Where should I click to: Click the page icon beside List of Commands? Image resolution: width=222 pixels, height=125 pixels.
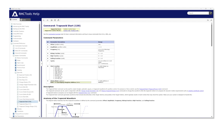coord(14,48)
